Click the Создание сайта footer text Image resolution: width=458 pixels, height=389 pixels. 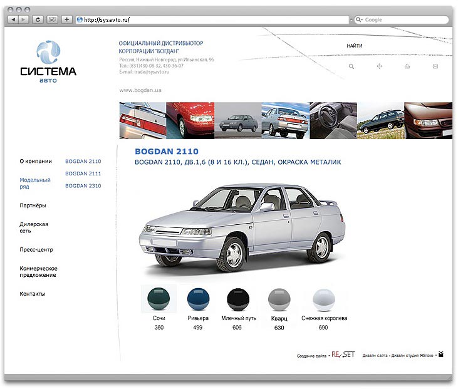[x=311, y=356]
